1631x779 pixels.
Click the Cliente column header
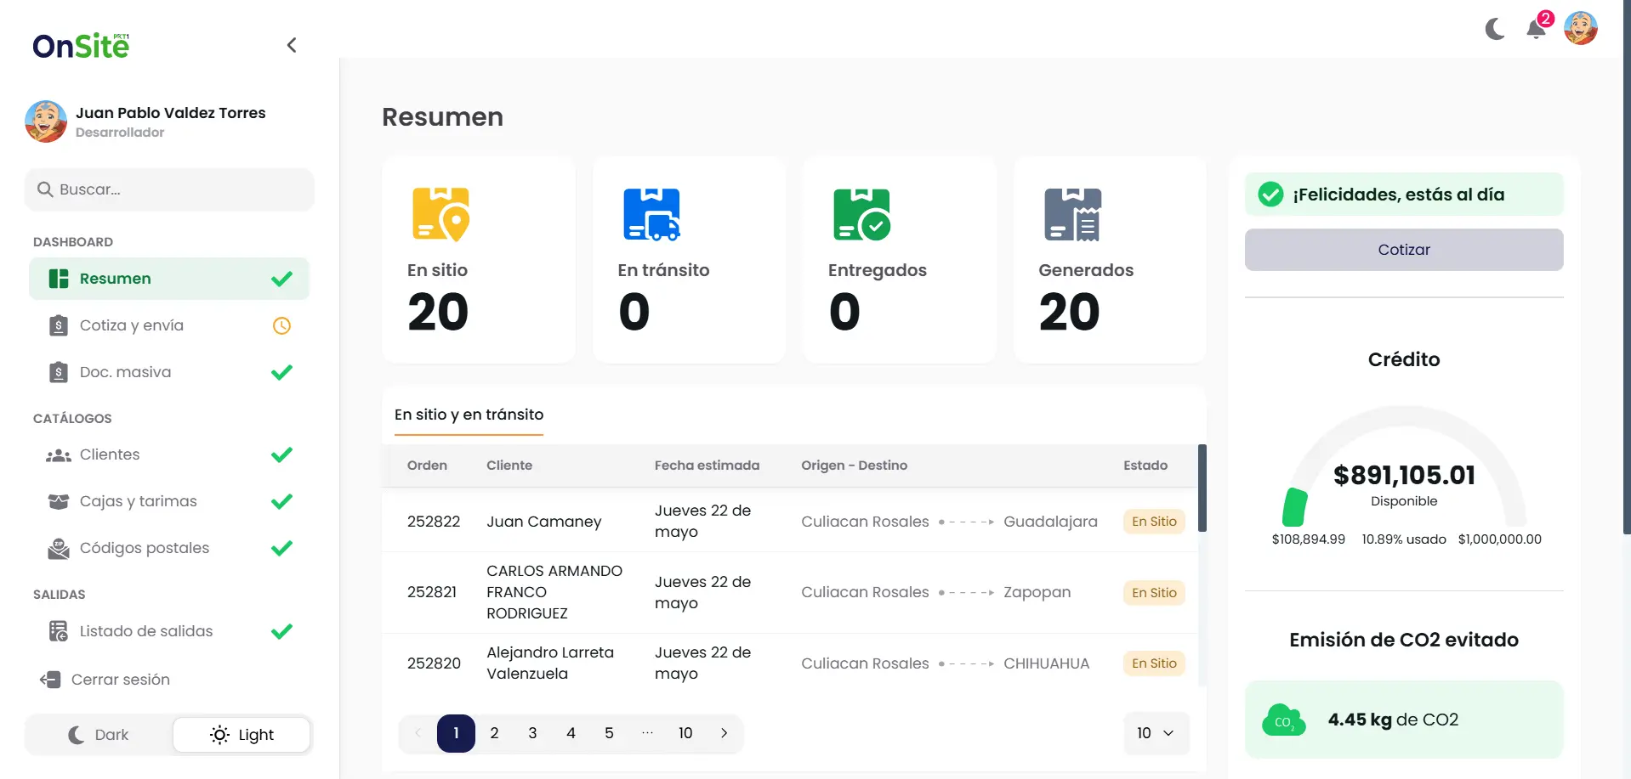[x=509, y=466]
